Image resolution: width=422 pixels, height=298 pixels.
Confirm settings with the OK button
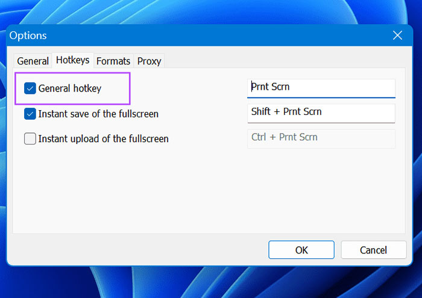[301, 250]
